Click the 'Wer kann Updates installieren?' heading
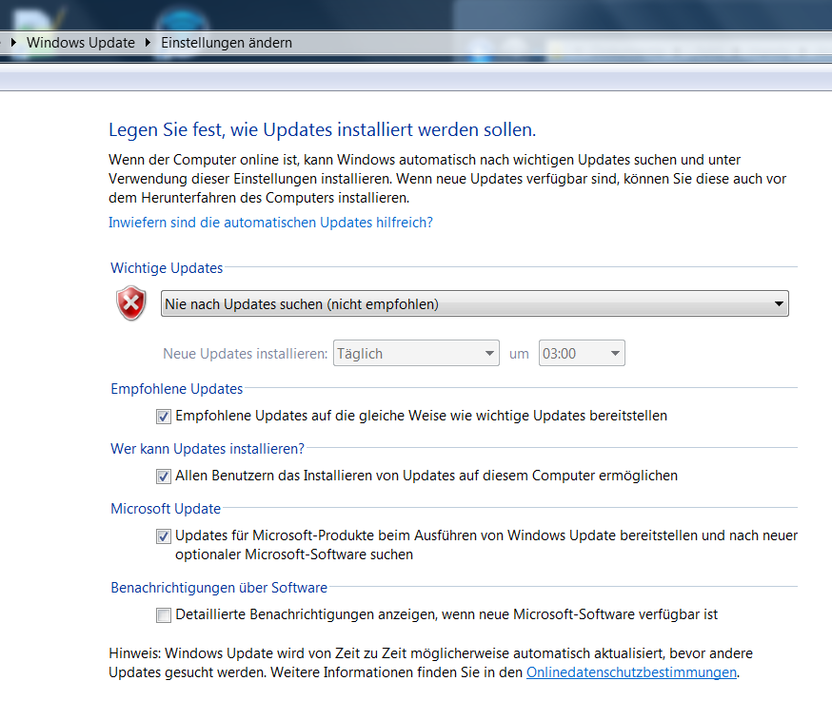Image resolution: width=832 pixels, height=720 pixels. click(208, 449)
